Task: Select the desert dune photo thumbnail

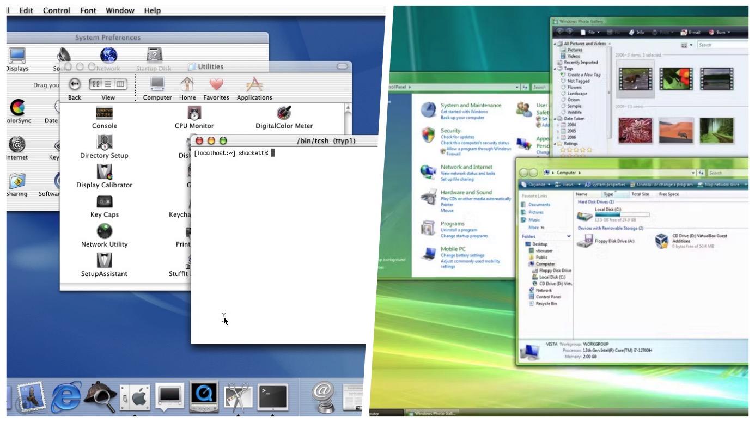Action: 676,130
